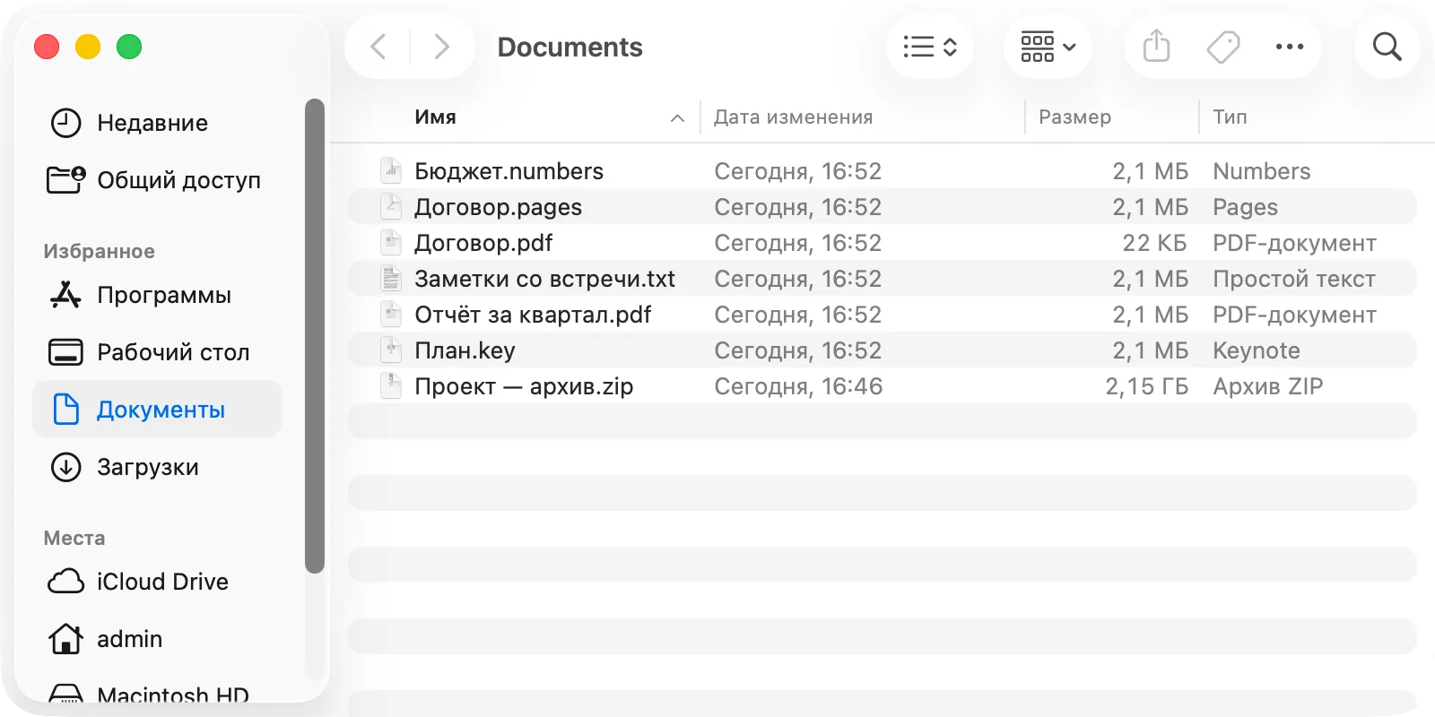Click the Search magnifier icon

(x=1387, y=47)
